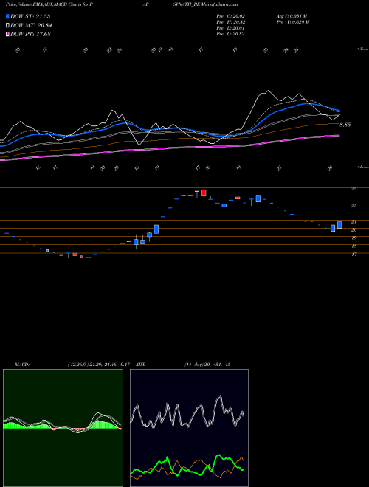Click inside the green MACD histogram panel
Image resolution: width=369 pixels, height=487 pixels.
pos(63,428)
